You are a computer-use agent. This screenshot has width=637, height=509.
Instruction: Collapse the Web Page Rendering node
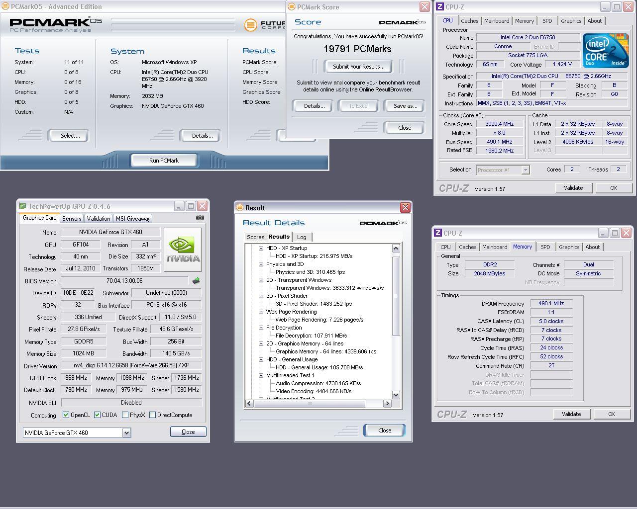pyautogui.click(x=261, y=312)
